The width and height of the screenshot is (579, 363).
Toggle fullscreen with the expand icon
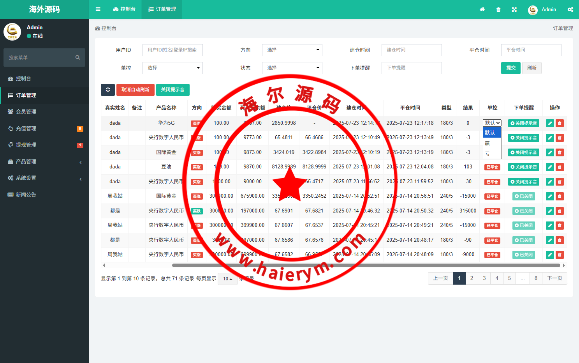(x=514, y=9)
